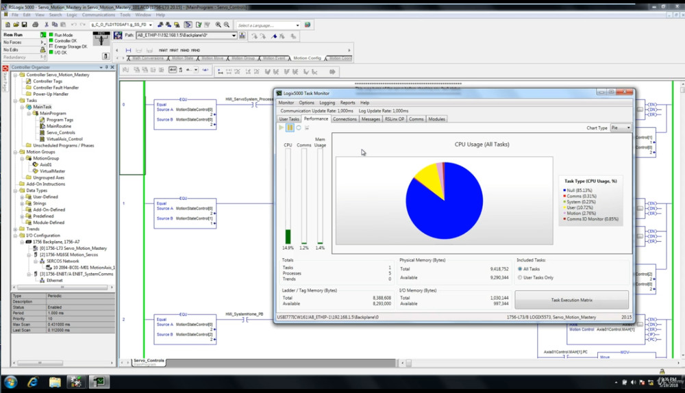Click the Save icon in the main toolbar
Image resolution: width=685 pixels, height=393 pixels.
[x=25, y=25]
